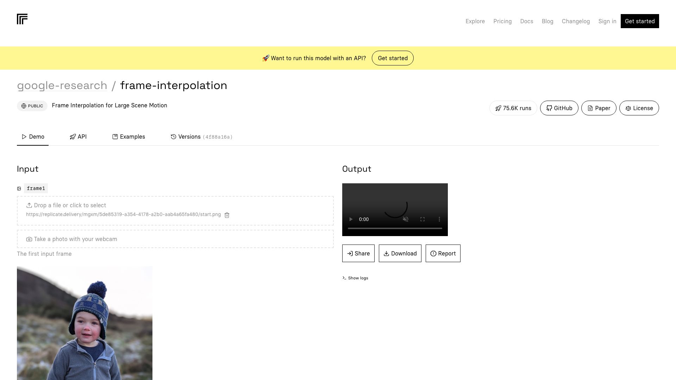Open the video more options menu
This screenshot has width=676, height=380.
click(439, 219)
